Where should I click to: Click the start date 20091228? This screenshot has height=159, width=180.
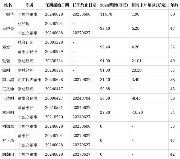(x=54, y=42)
